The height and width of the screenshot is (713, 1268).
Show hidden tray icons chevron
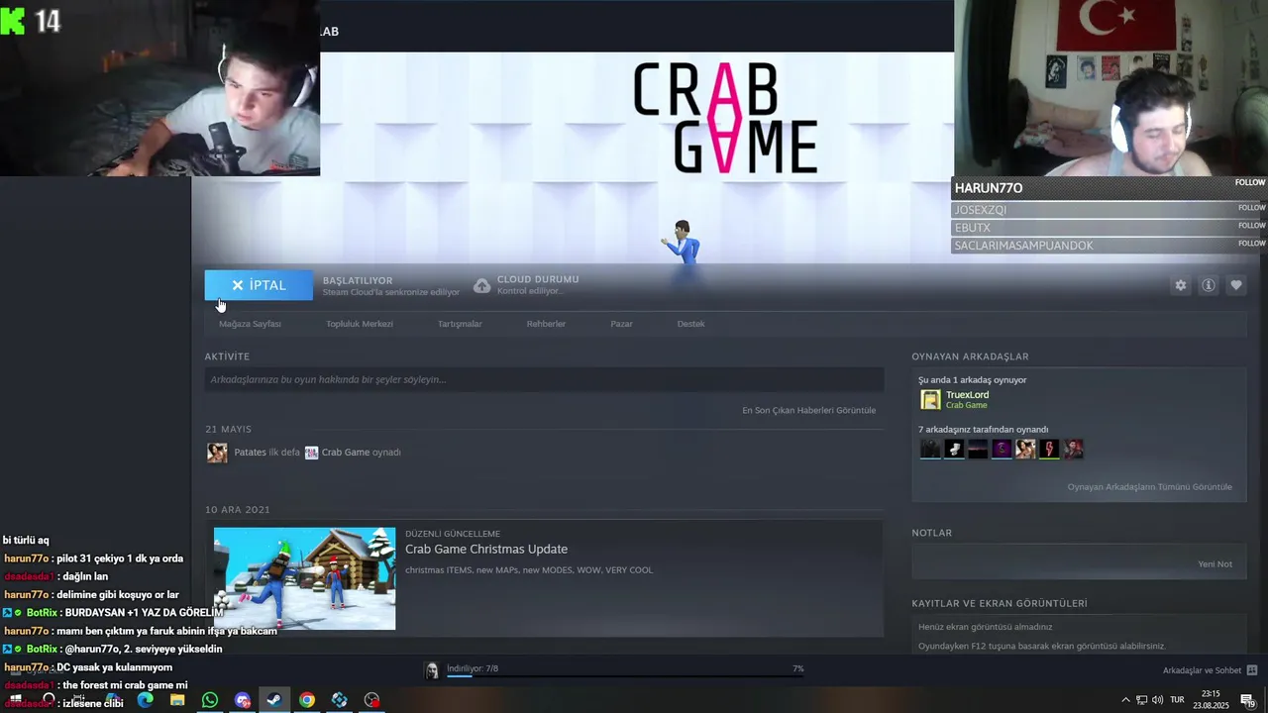click(x=1125, y=700)
